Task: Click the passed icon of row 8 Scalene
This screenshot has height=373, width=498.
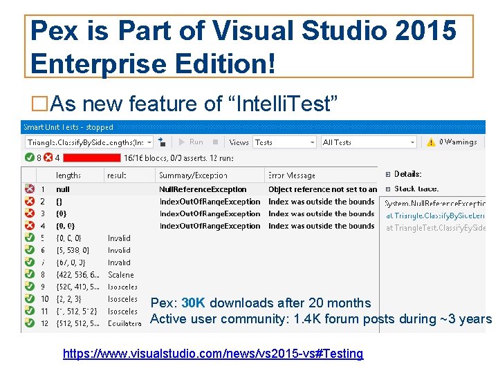Action: 30,274
